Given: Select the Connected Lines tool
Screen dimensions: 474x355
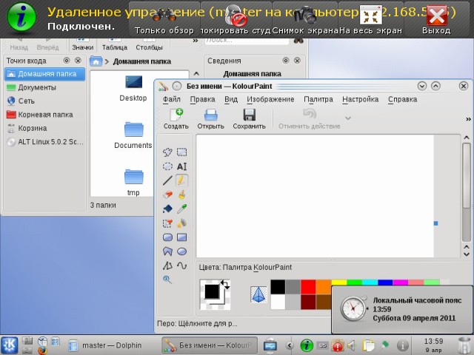Looking at the screenshot, I should coord(167,266).
